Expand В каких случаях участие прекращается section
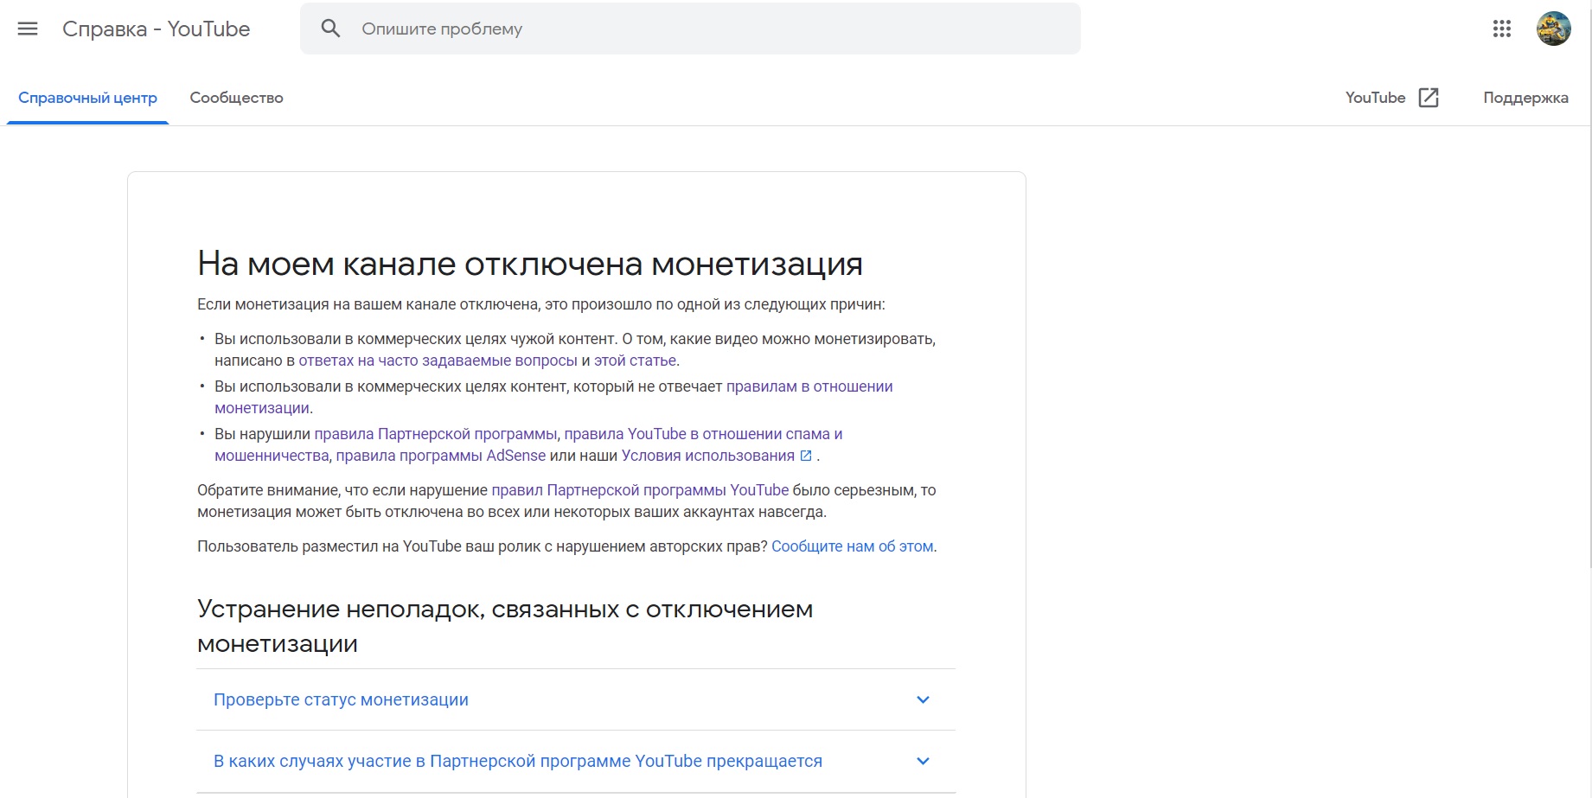 coord(518,761)
